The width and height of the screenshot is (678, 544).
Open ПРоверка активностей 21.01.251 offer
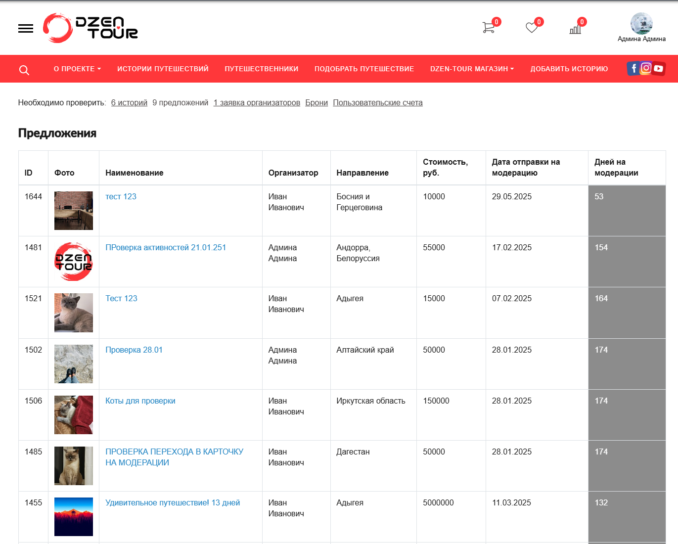(x=166, y=247)
